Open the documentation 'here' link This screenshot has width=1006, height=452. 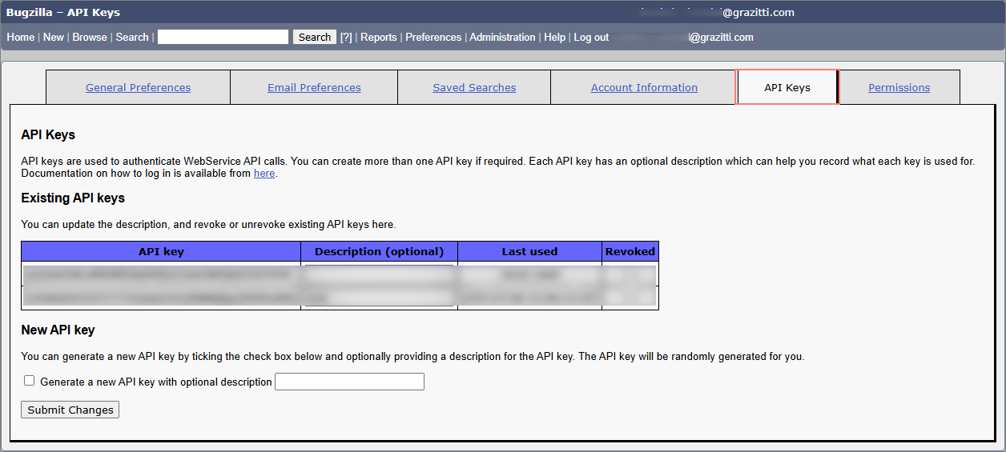click(264, 174)
